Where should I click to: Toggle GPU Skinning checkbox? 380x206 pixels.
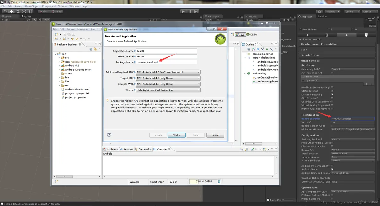(x=332, y=98)
